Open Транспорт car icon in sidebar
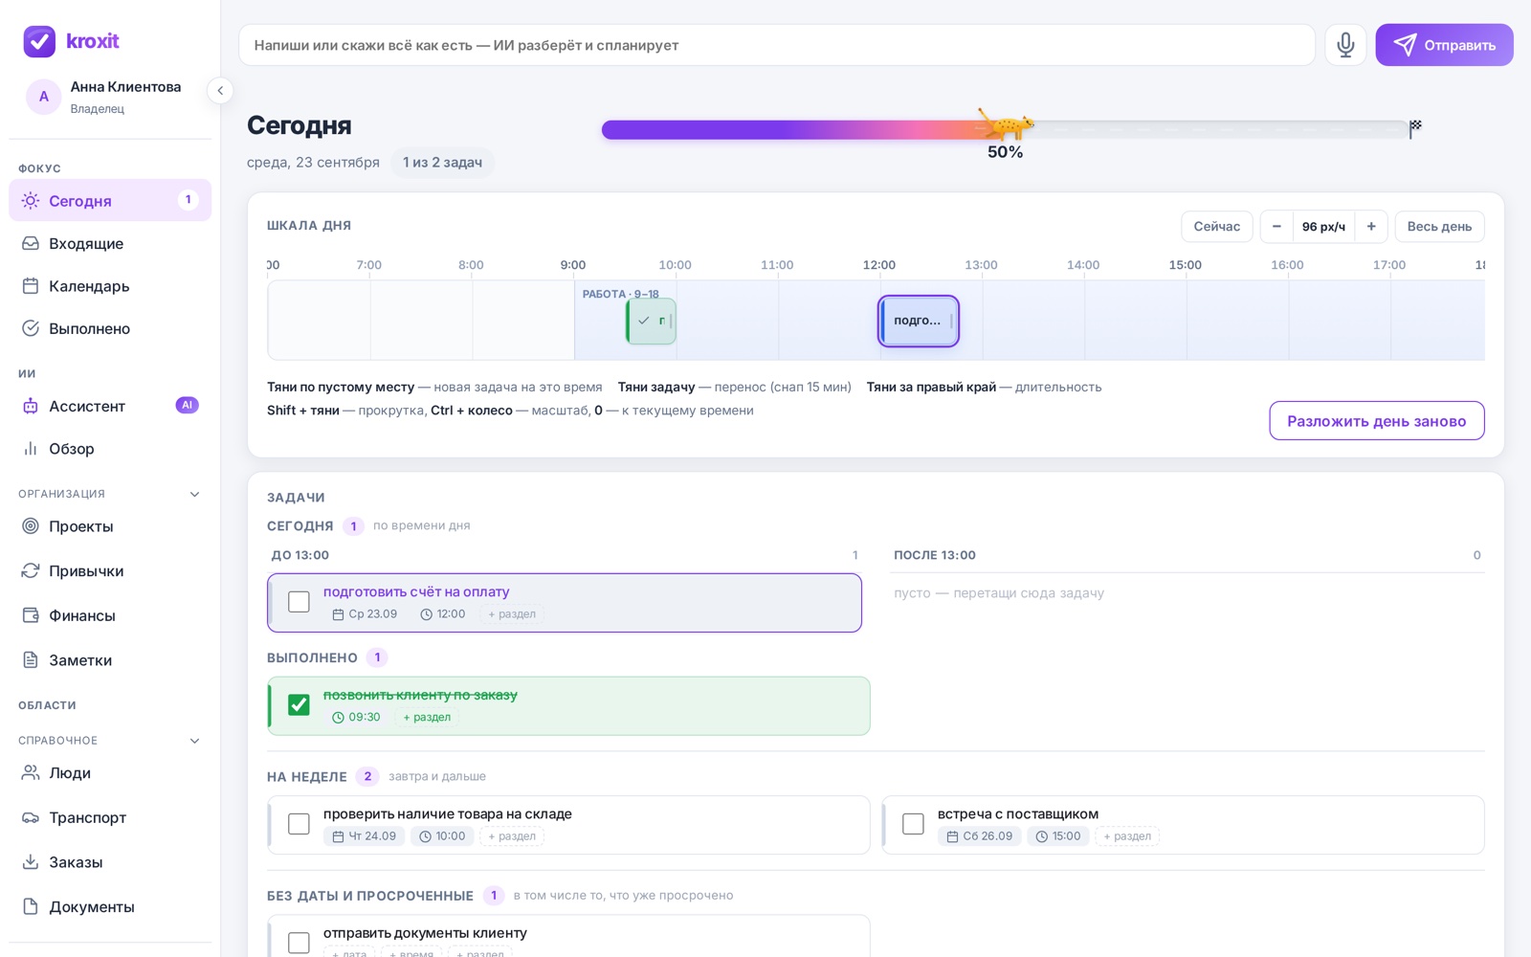1531x957 pixels. (x=31, y=817)
